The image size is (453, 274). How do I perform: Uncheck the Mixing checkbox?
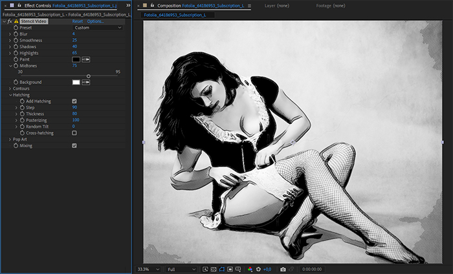(x=74, y=146)
